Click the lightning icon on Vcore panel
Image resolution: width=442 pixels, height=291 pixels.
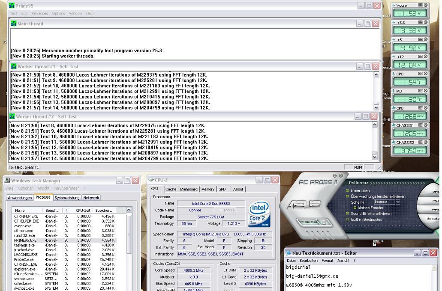tap(394, 5)
